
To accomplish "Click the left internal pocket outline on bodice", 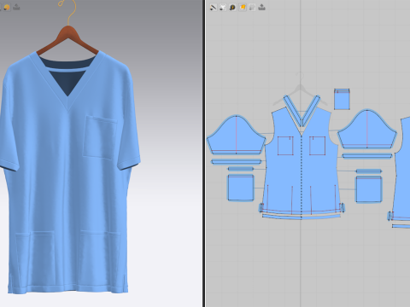I will tap(285, 146).
